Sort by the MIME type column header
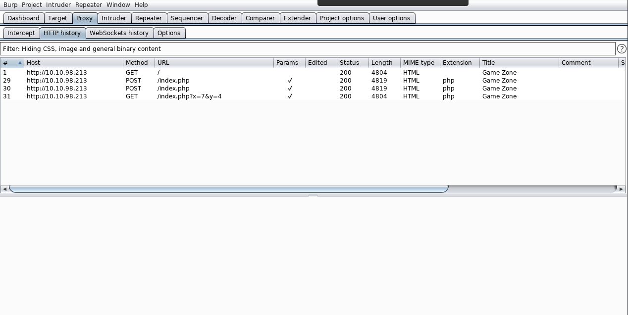 420,63
